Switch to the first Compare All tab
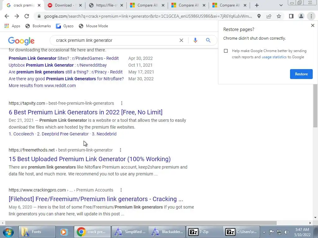 click(148, 5)
